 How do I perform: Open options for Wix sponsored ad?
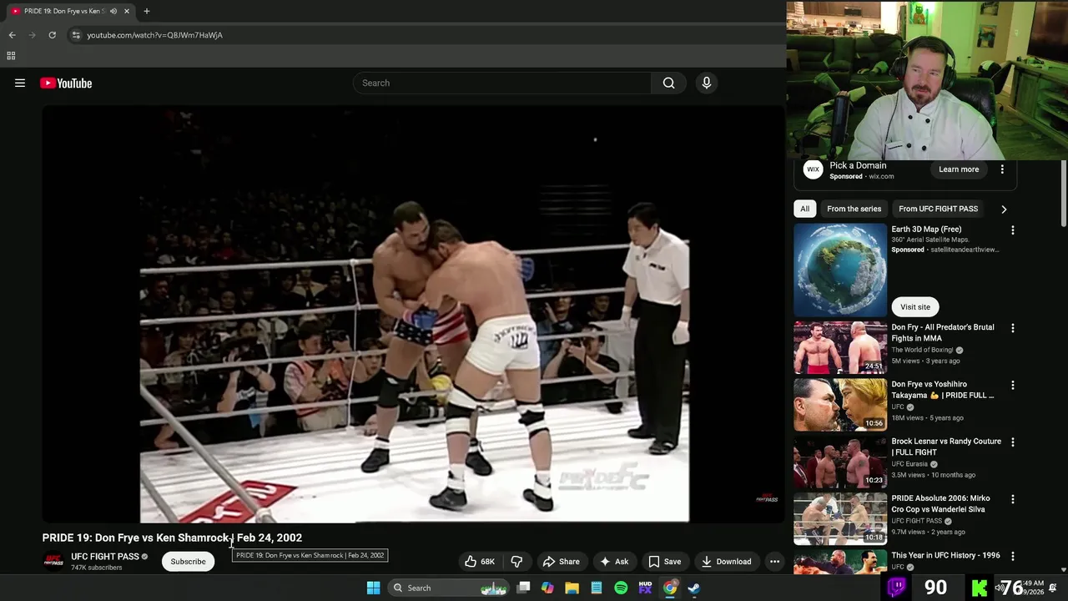coord(1002,169)
